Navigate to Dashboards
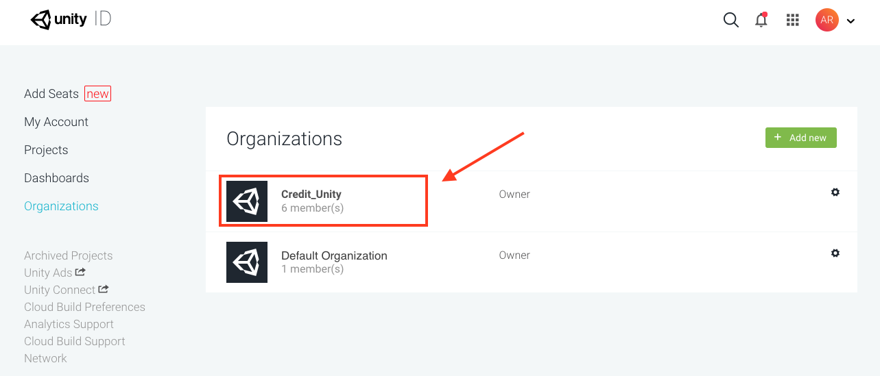 (x=56, y=178)
